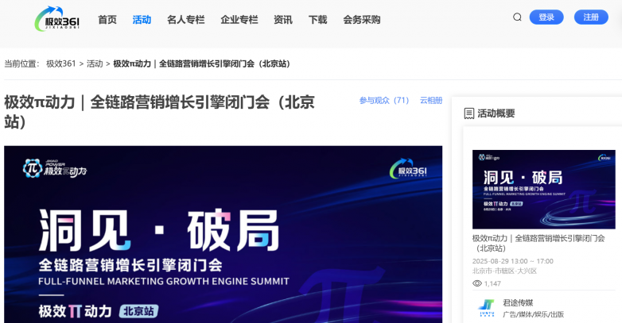
Task: Click the location text 北京市-市辖区-大兴区
Action: tap(504, 271)
